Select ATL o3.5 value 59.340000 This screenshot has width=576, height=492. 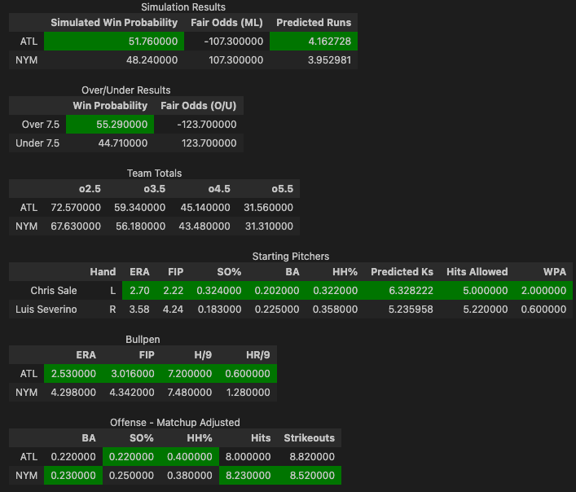point(139,208)
